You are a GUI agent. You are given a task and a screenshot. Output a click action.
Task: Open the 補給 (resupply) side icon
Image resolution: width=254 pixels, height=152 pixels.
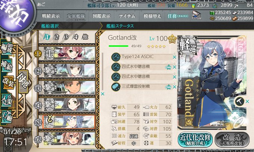6,66
